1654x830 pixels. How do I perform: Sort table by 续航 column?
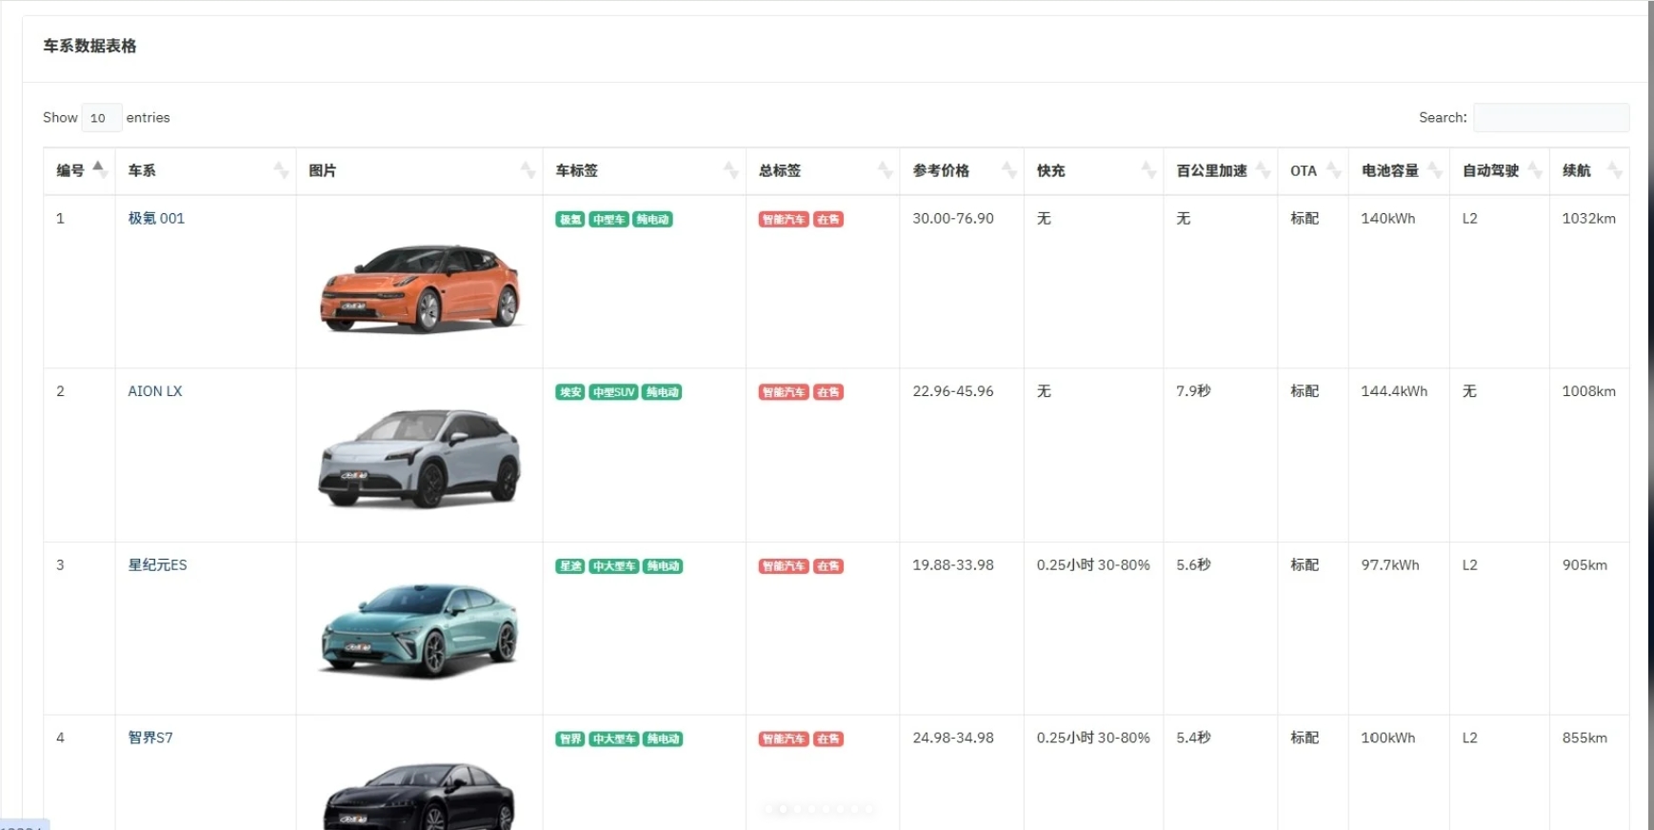click(x=1589, y=171)
